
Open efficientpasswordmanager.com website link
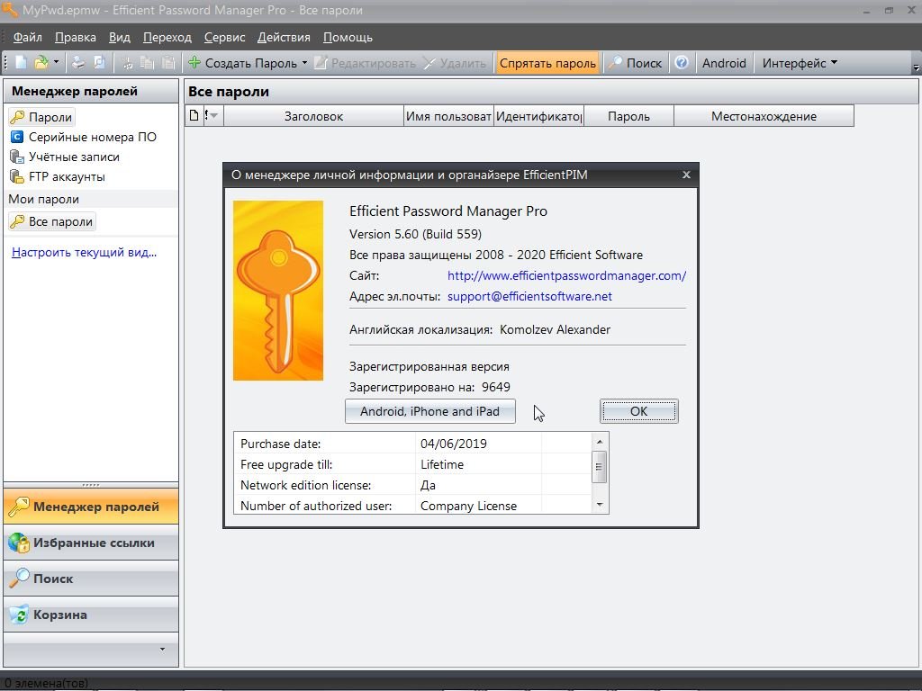(x=567, y=275)
